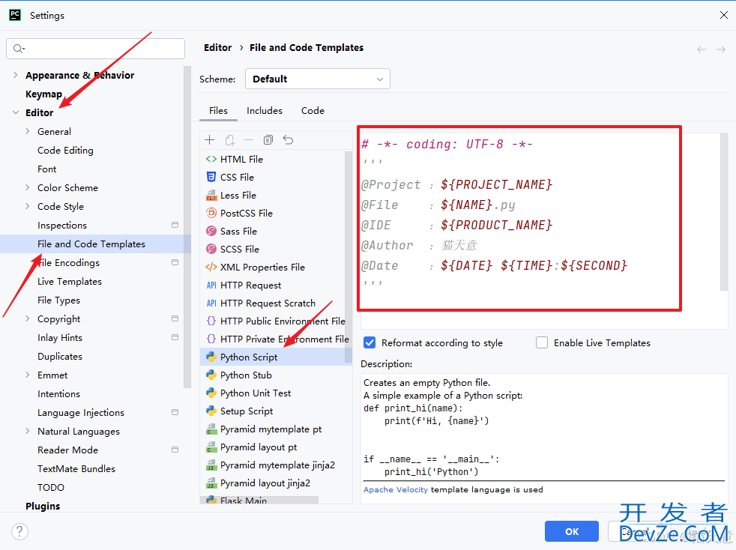736x550 pixels.
Task: Expand the Natural Languages tree node
Action: pos(27,432)
